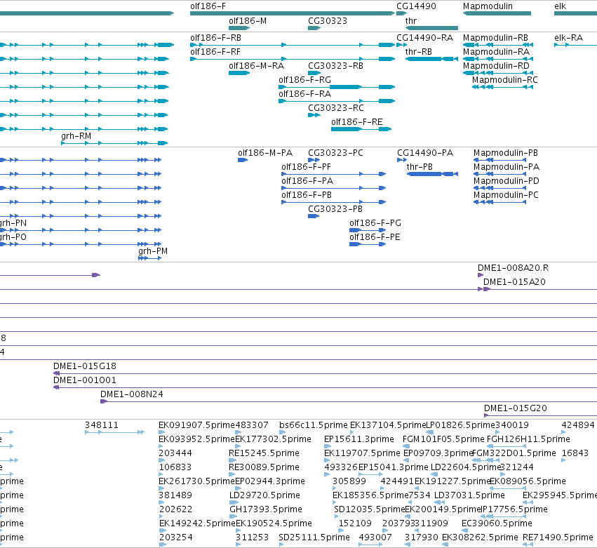The width and height of the screenshot is (597, 548).
Task: Select protein thr-PB
Action: click(x=432, y=174)
